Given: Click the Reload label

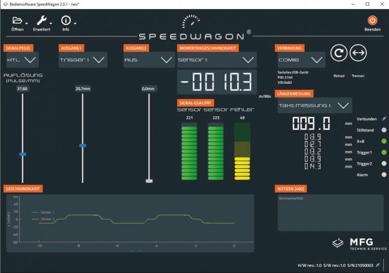Looking at the screenshot, I should pyautogui.click(x=339, y=76).
